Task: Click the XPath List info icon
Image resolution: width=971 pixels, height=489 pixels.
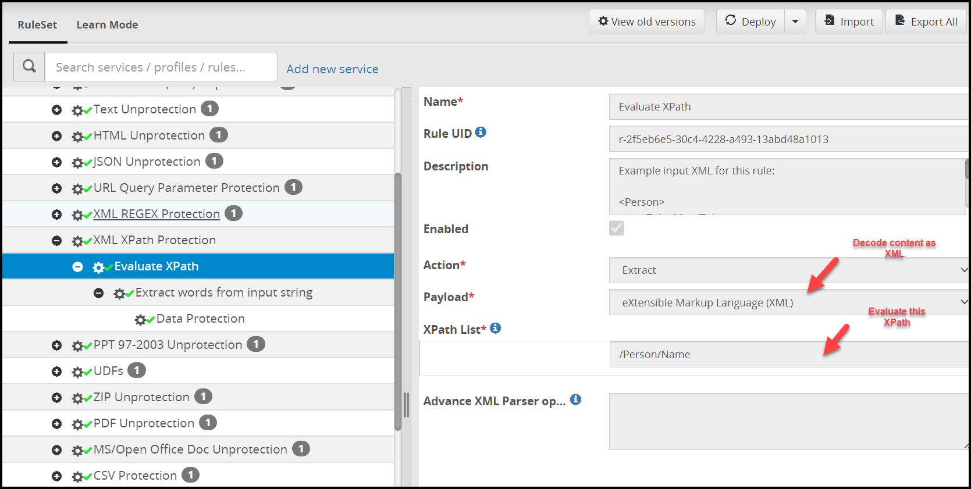Action: (495, 329)
